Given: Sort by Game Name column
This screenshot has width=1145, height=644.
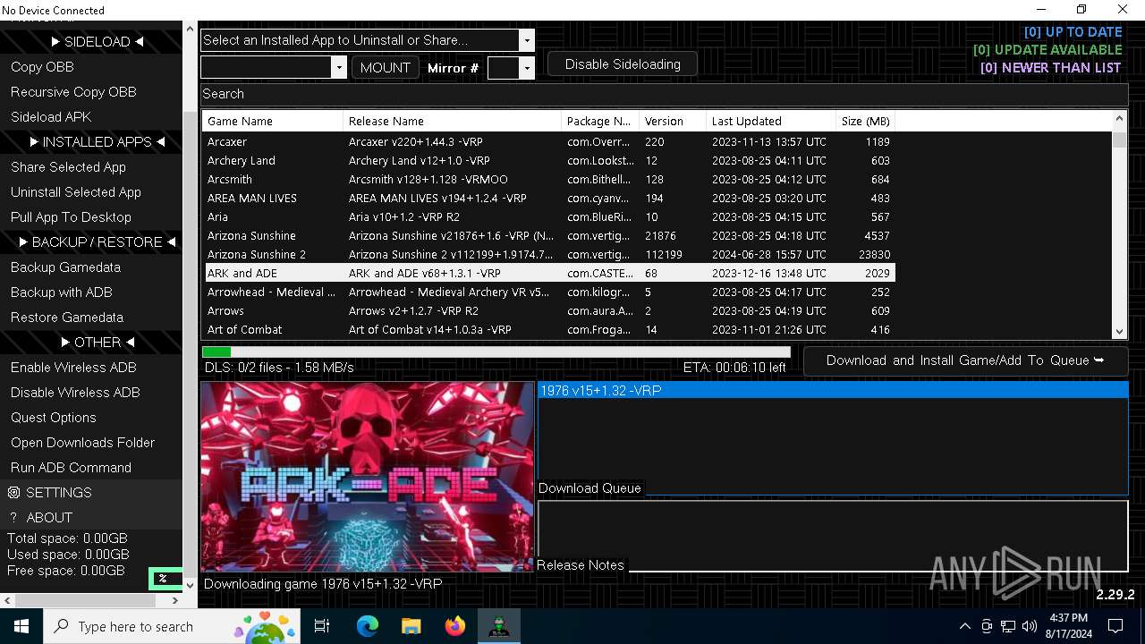Looking at the screenshot, I should [x=273, y=121].
